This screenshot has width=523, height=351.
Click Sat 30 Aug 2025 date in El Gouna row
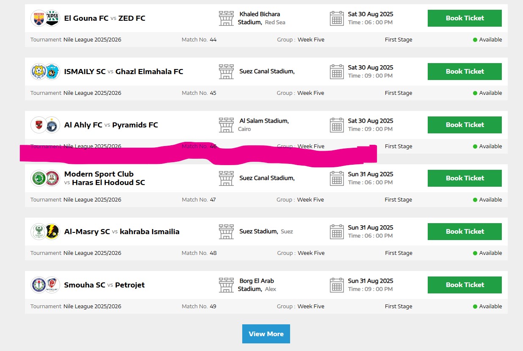[x=371, y=14]
